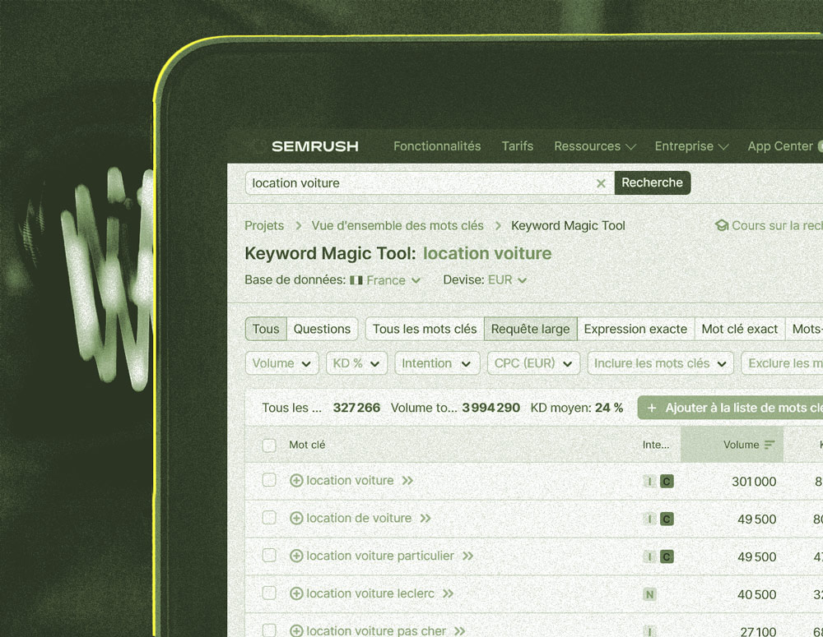Click double-arrow after location voiture pas cher
This screenshot has width=823, height=637.
coord(460,631)
